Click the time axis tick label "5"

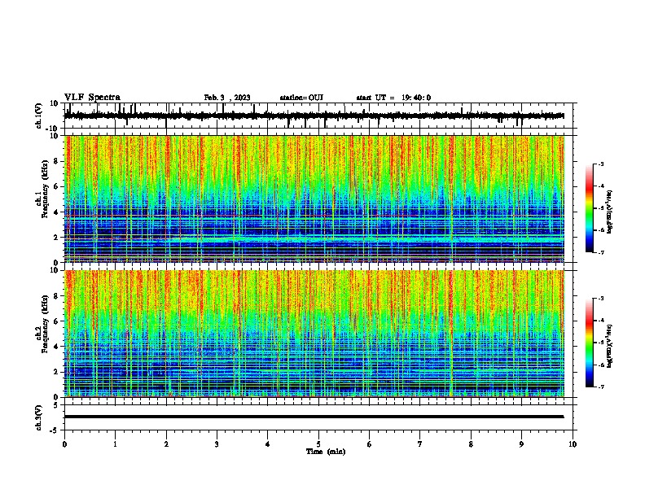pos(318,444)
